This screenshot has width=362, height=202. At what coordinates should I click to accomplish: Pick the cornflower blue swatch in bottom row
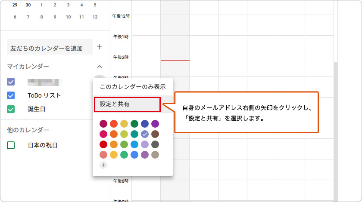[x=134, y=155]
